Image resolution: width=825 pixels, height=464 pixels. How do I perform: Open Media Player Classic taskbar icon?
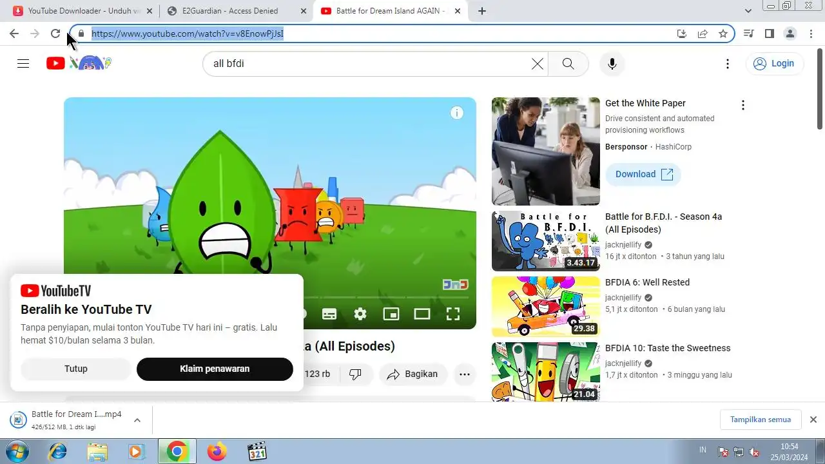click(257, 452)
